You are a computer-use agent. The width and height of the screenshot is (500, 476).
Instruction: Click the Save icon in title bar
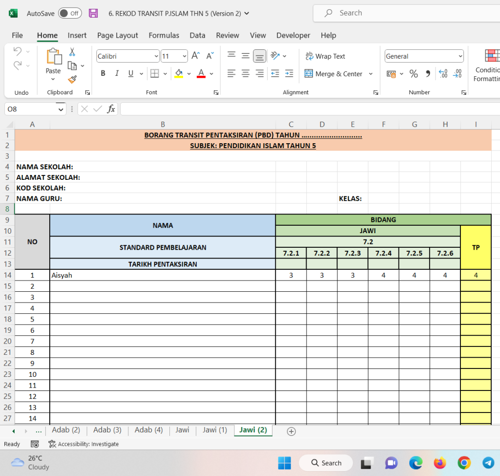click(93, 13)
